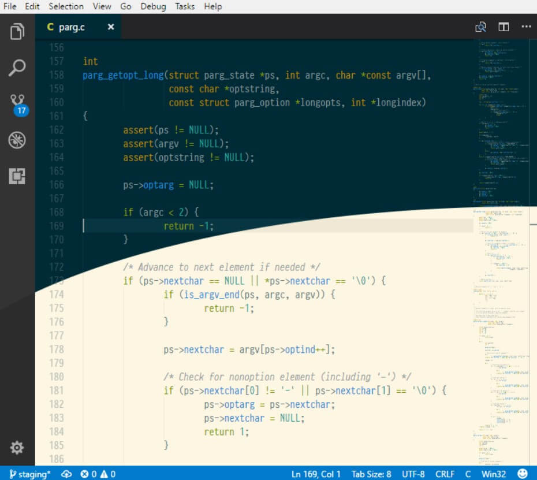Open Source Control view with 17 changes

(x=18, y=105)
